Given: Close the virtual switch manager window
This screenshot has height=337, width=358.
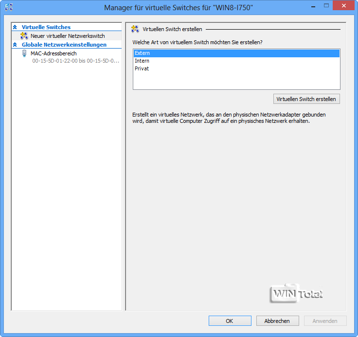Looking at the screenshot, I should point(343,6).
